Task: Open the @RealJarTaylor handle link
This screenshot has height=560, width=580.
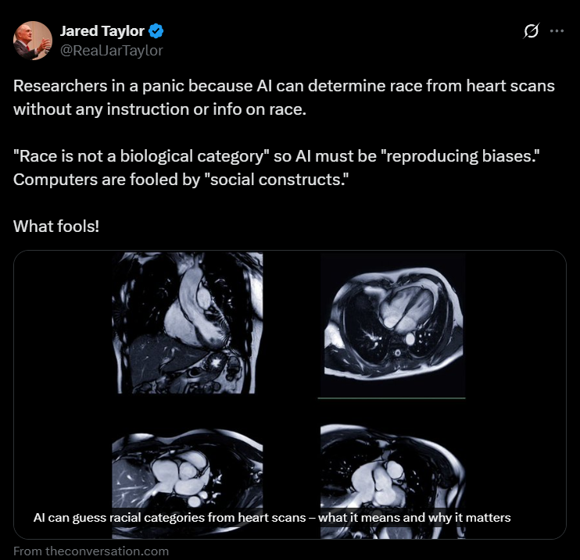Action: [x=111, y=50]
